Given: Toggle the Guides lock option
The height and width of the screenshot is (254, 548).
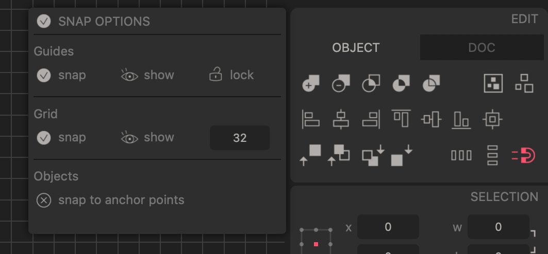Looking at the screenshot, I should (215, 75).
